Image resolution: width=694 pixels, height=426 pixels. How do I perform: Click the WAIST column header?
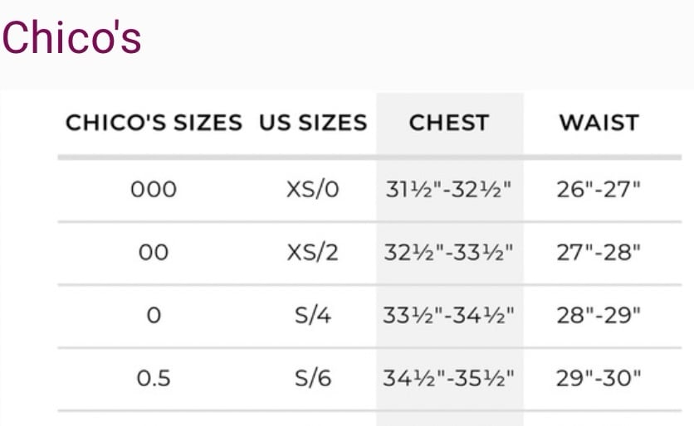(599, 123)
